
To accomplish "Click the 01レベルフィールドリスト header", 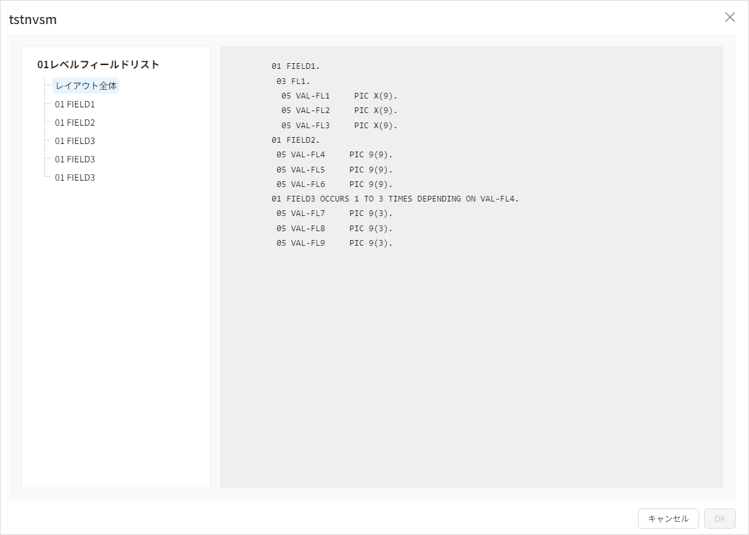I will [x=98, y=64].
